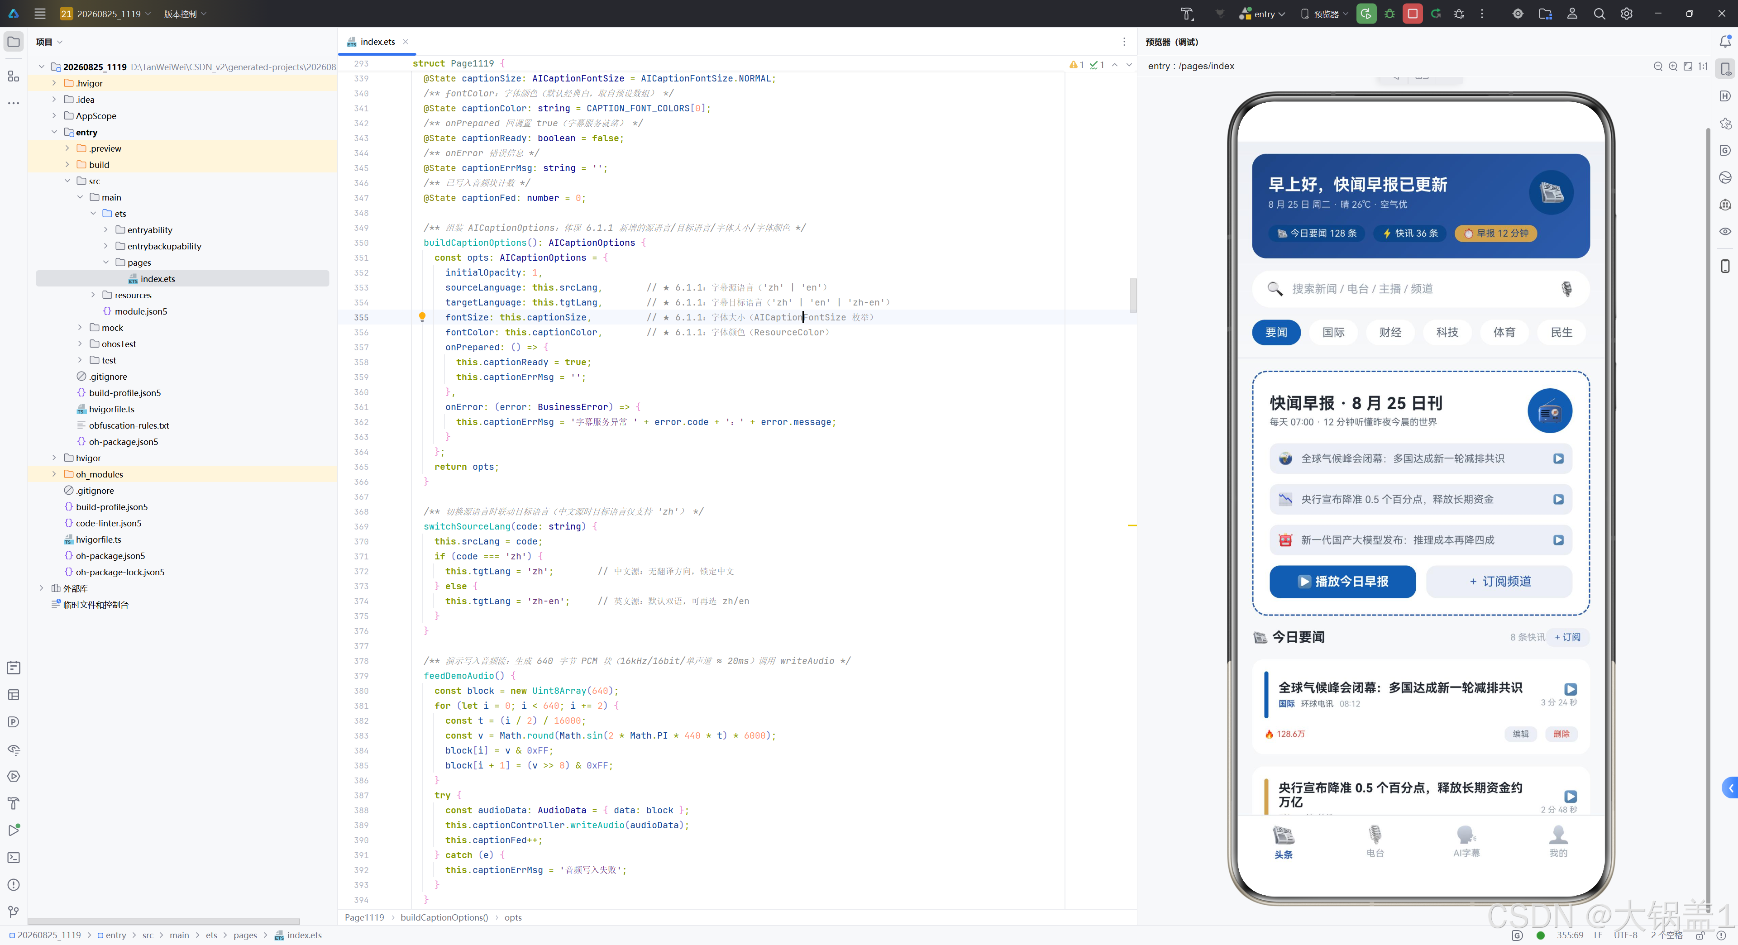Open the 项目 view dropdown
1738x945 pixels.
click(49, 42)
